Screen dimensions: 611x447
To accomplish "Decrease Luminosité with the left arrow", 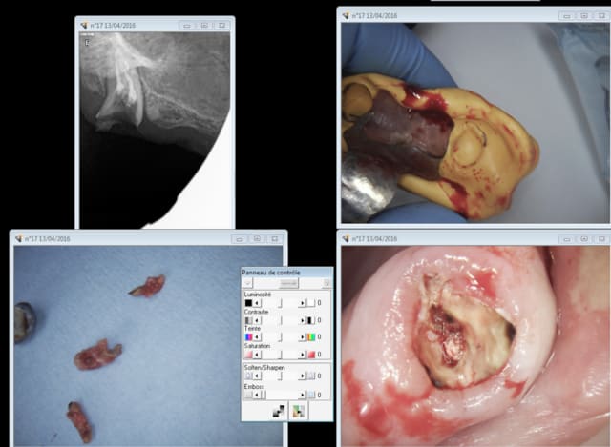I will click(x=257, y=303).
